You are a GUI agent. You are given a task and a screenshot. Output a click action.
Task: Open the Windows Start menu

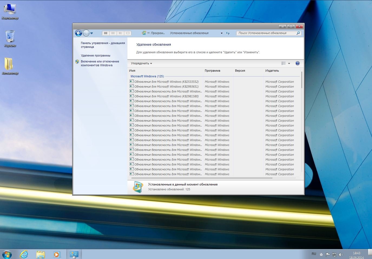[7, 254]
